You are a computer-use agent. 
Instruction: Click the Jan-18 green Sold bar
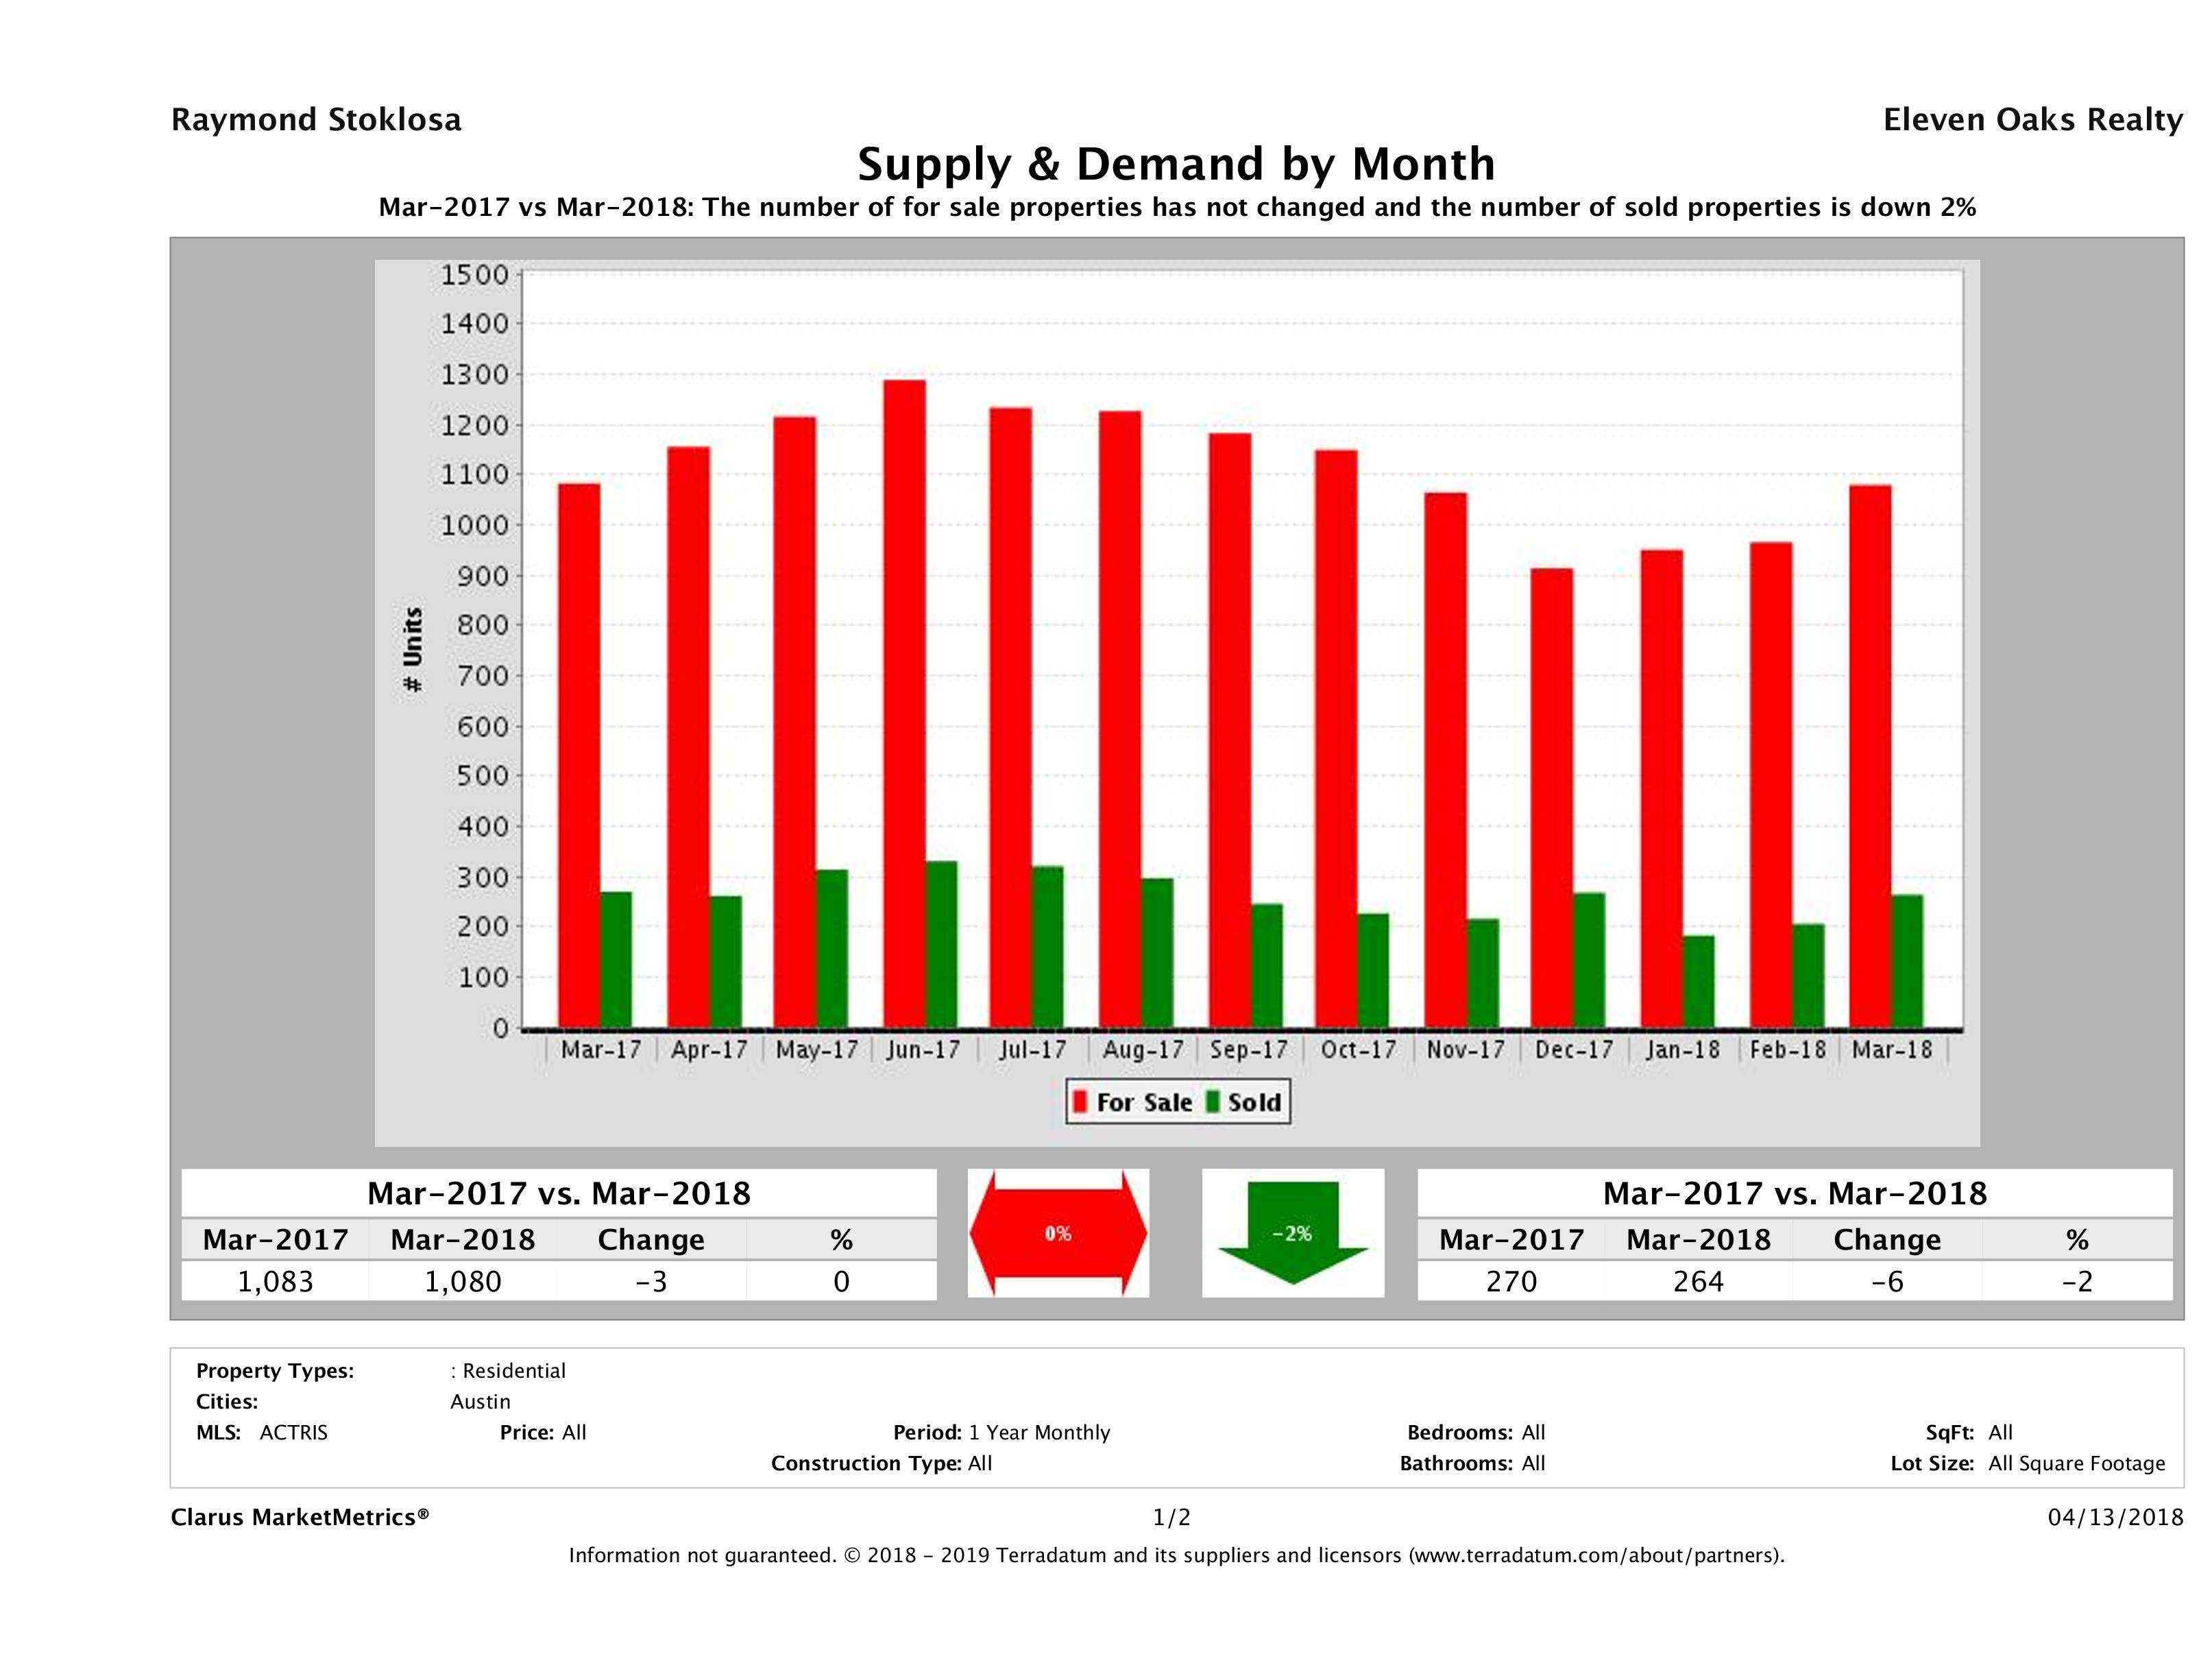coord(1698,982)
